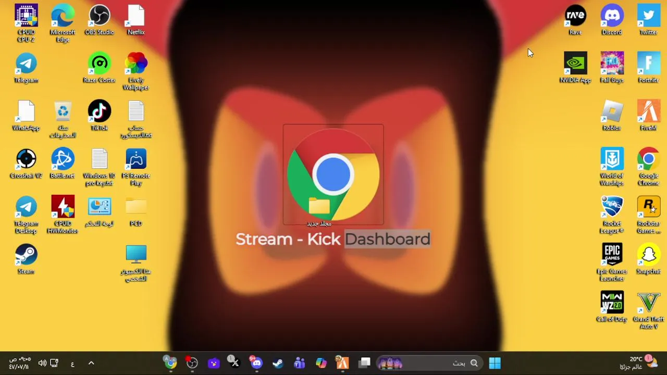Launch Rockstar Games Launcher icon
Image resolution: width=667 pixels, height=375 pixels.
coord(648,215)
